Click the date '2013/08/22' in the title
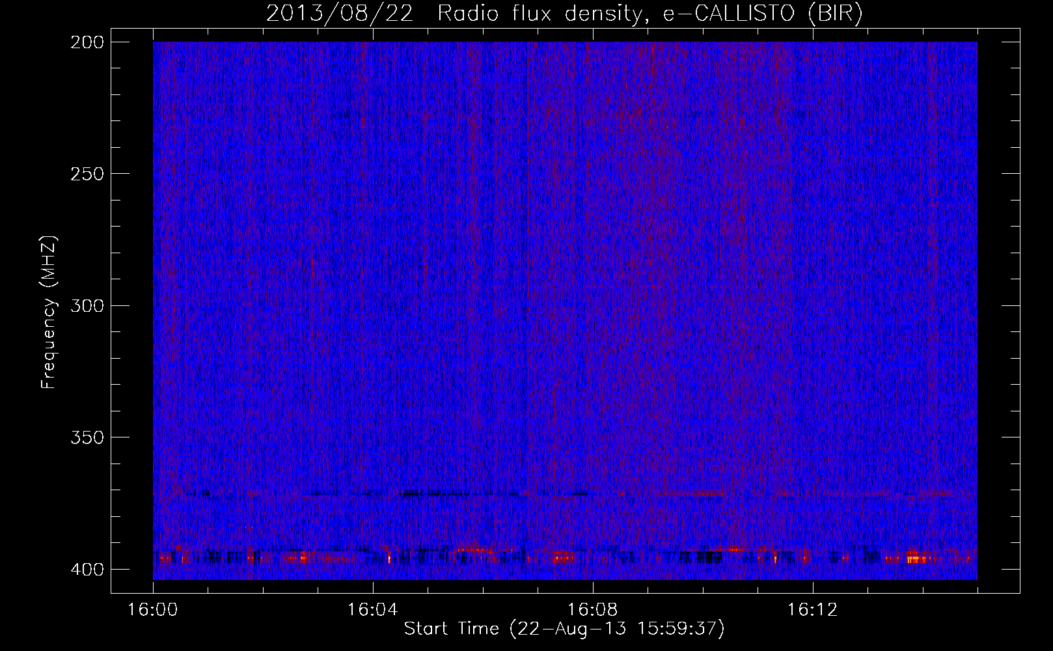Screen dimensions: 1053x651 [340, 13]
